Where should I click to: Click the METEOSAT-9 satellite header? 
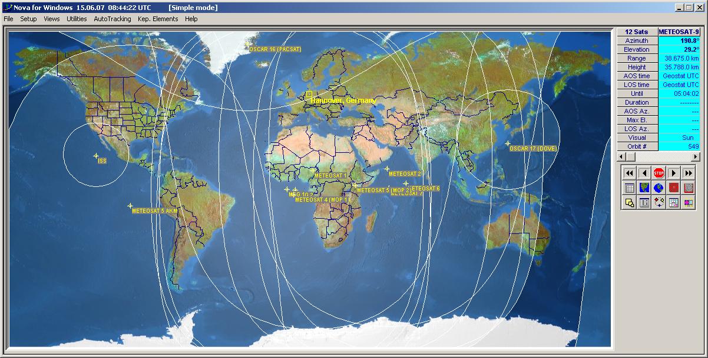pos(679,32)
